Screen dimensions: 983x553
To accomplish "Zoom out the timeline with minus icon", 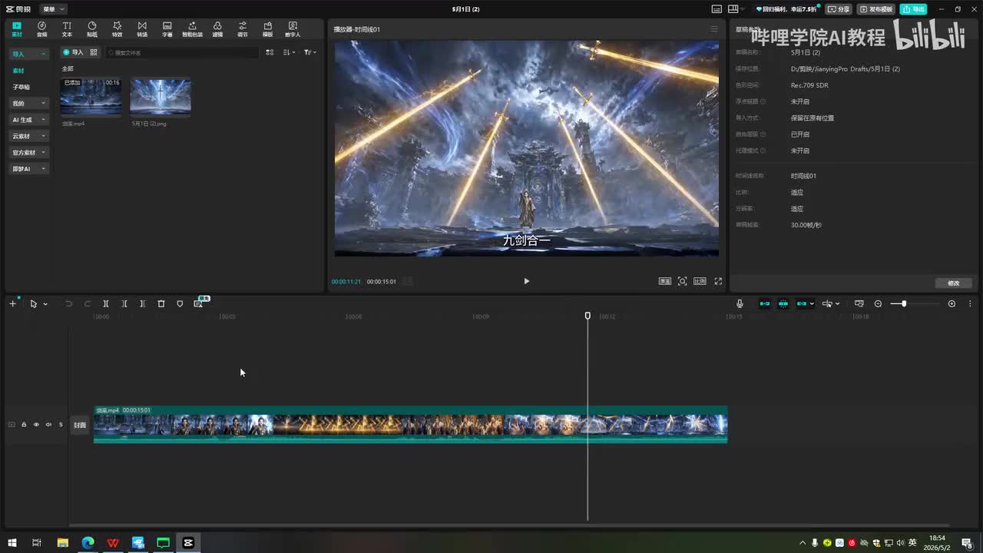I will click(x=879, y=304).
